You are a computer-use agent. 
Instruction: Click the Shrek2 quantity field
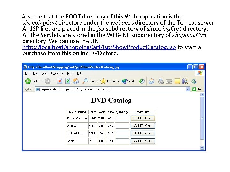[122, 125]
